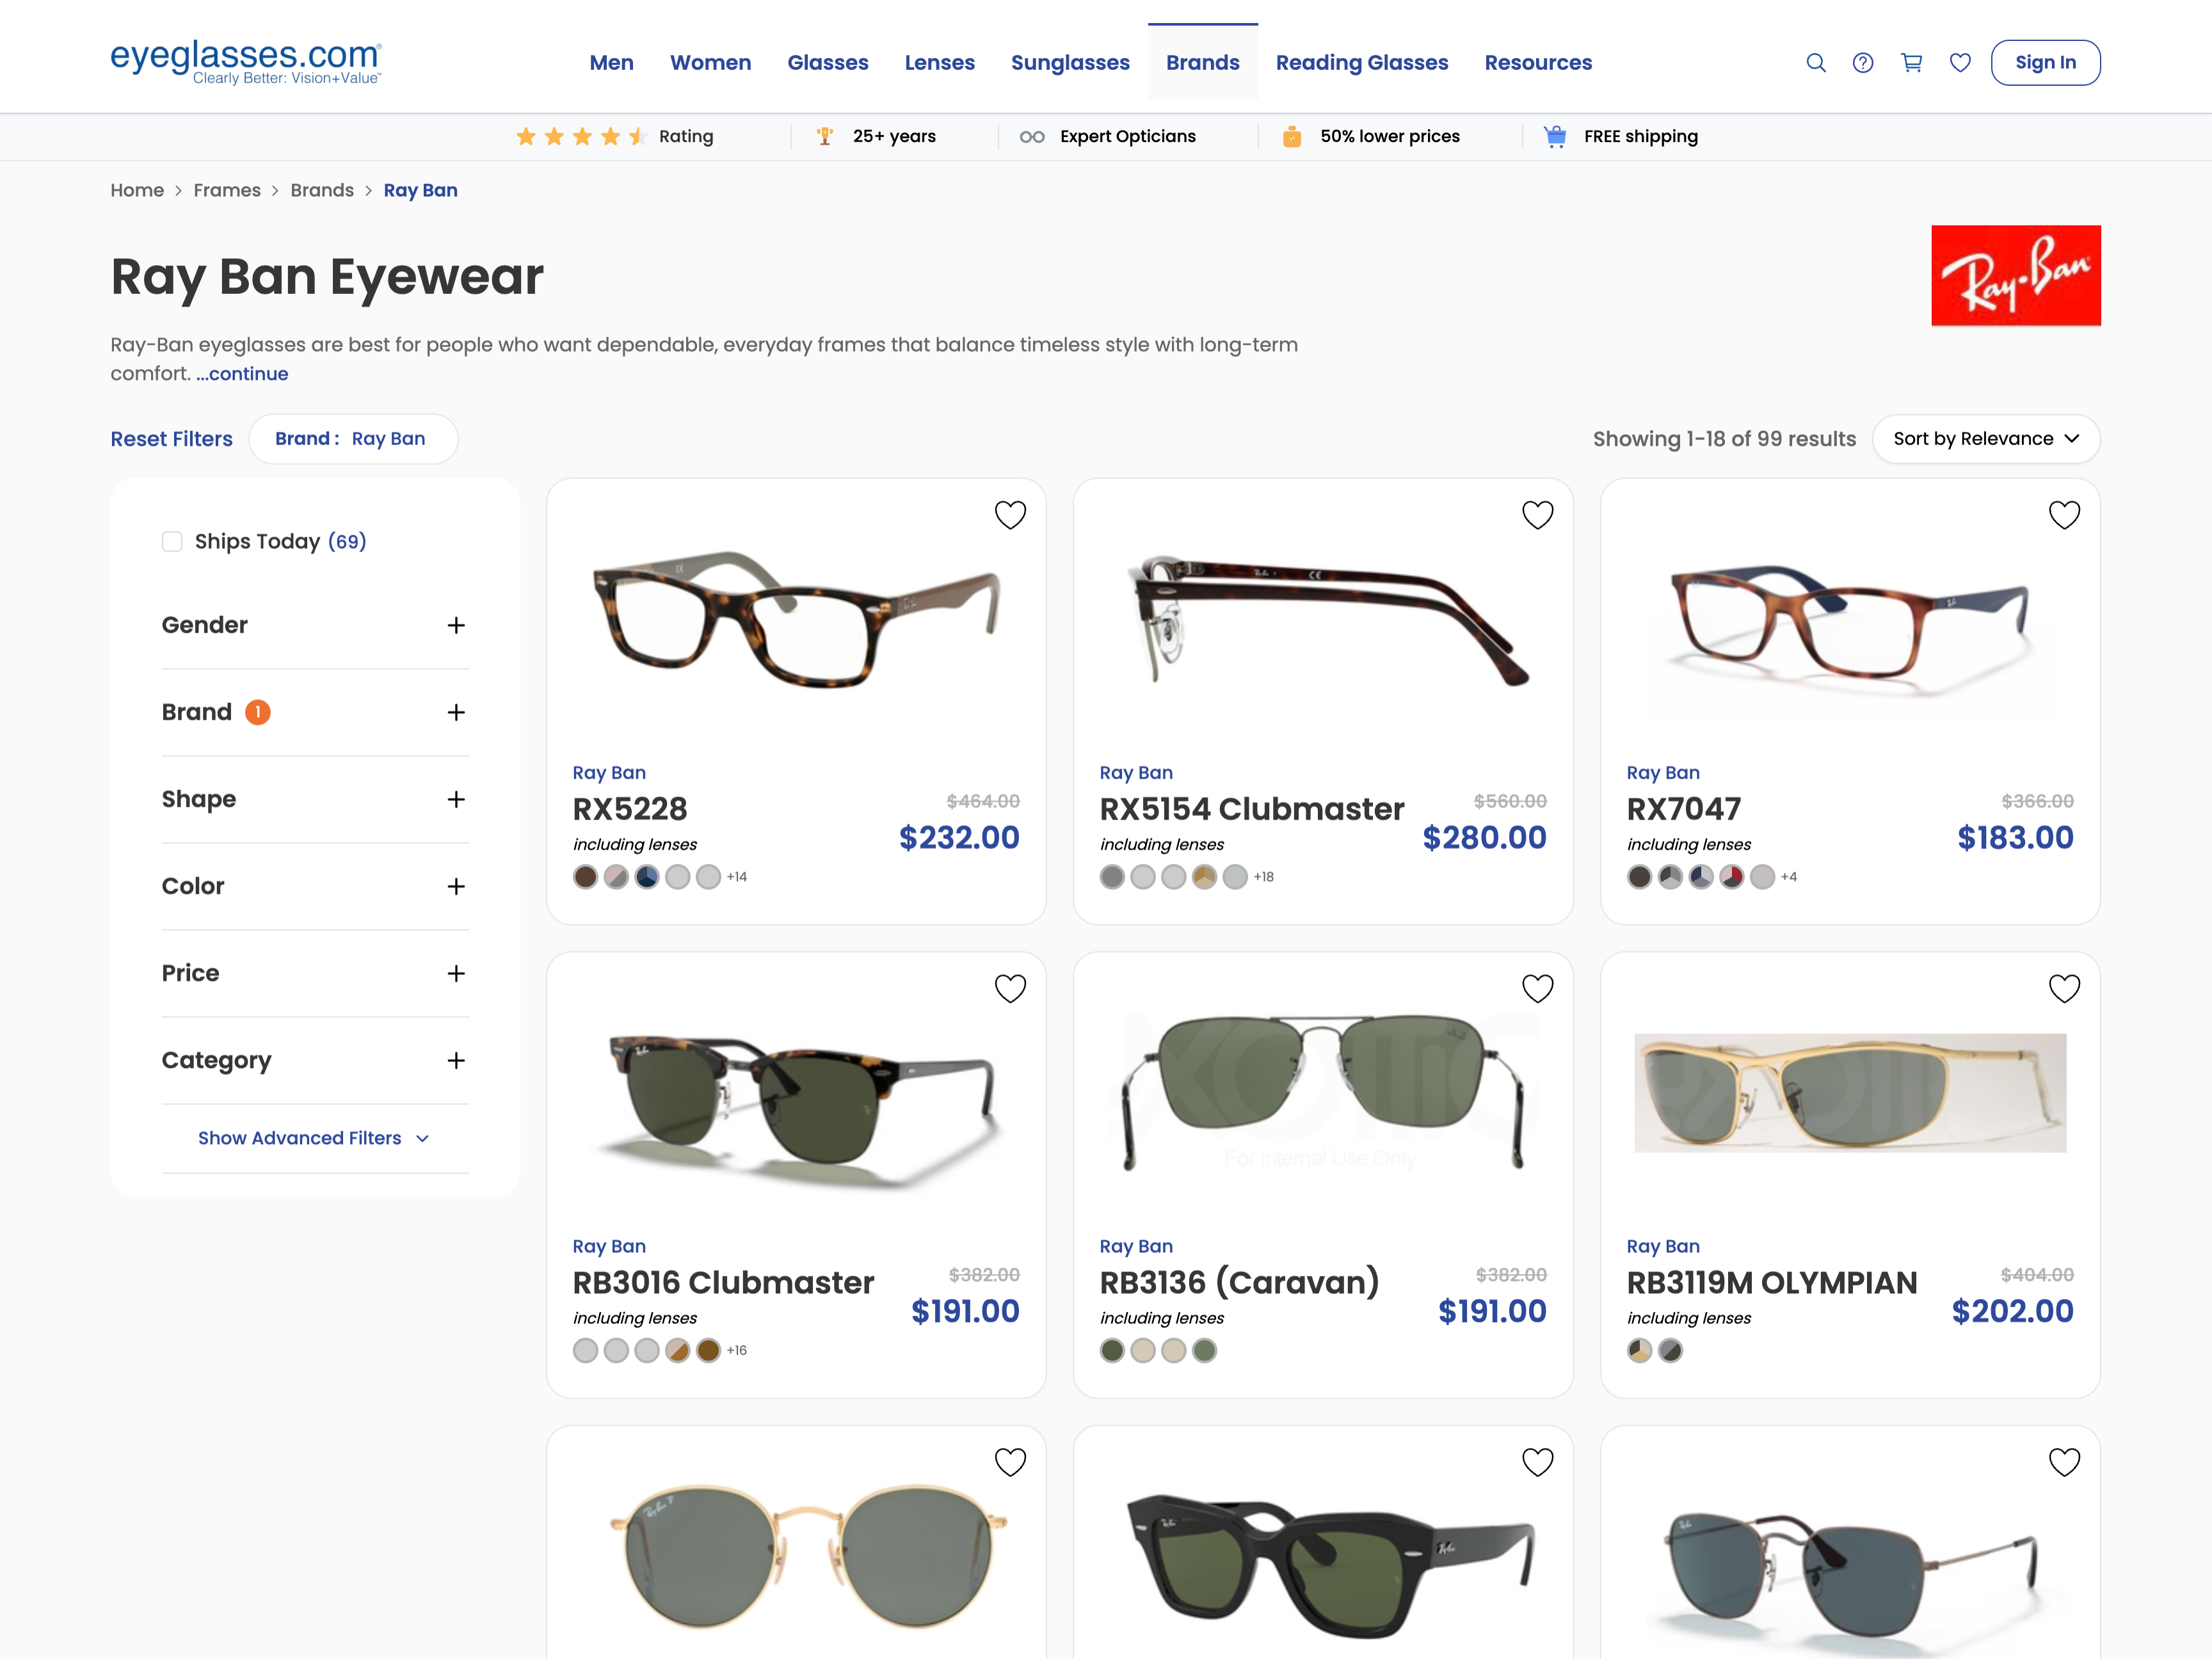Favorite the RX5154 Clubmaster with heart

click(x=1537, y=515)
